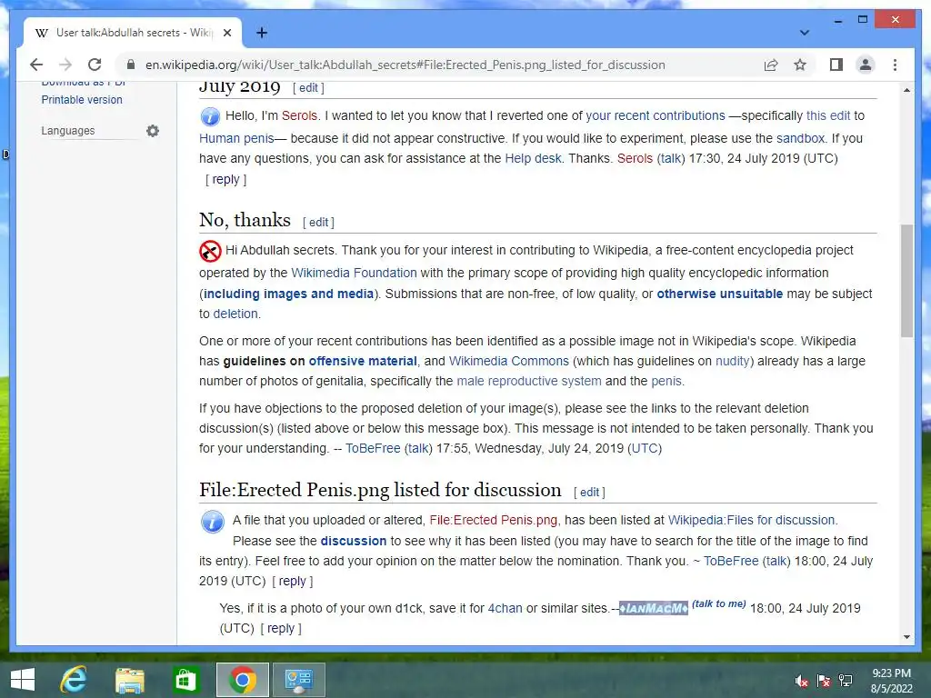The width and height of the screenshot is (931, 698).
Task: Open the Wikimedia Foundation link
Action: pyautogui.click(x=354, y=273)
